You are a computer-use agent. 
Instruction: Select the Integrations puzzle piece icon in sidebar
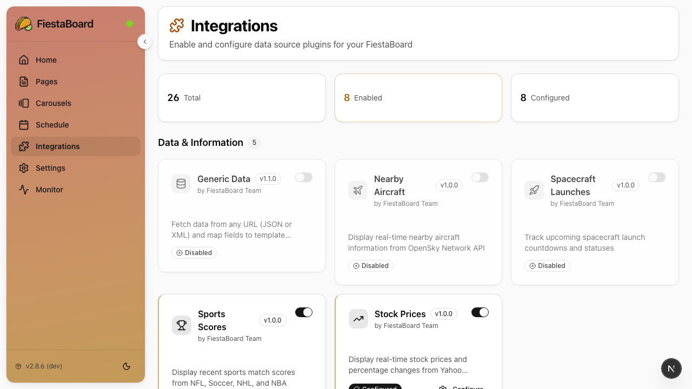[x=24, y=146]
